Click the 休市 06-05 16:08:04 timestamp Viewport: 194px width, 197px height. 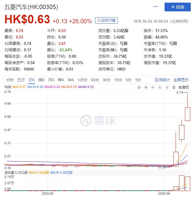[x=161, y=21]
